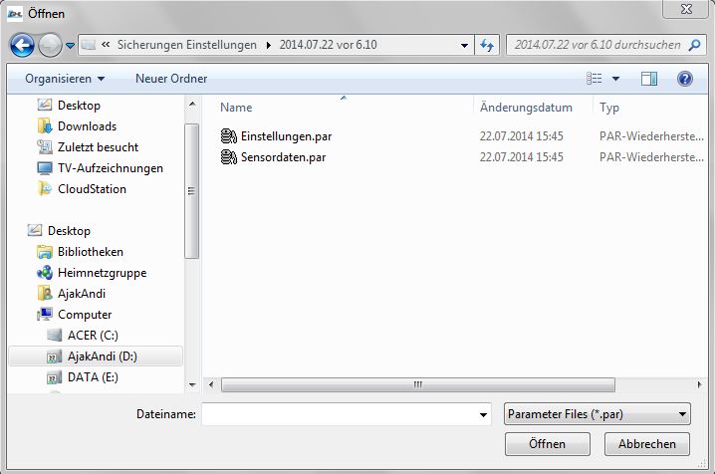The height and width of the screenshot is (474, 715).
Task: Click the Dateiname text input field
Action: pyautogui.click(x=339, y=414)
